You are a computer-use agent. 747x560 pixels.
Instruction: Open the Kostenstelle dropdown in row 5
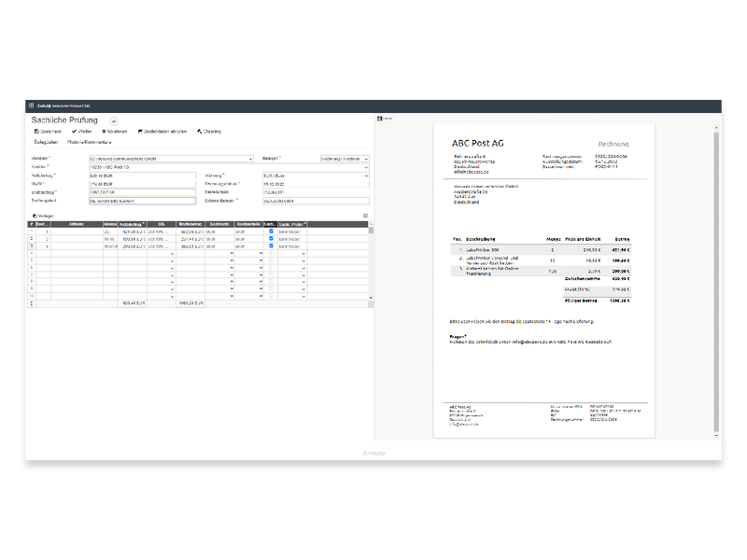pos(261,261)
